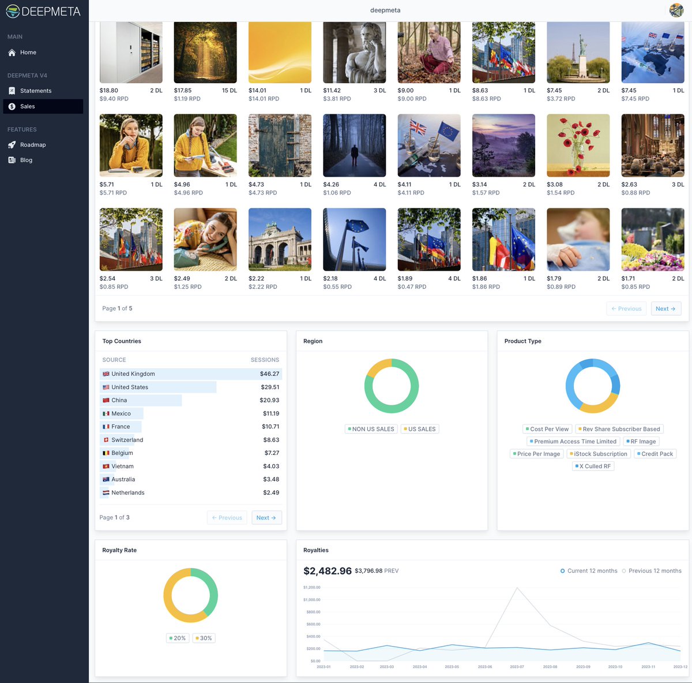This screenshot has height=683, width=692.
Task: Click Next in the Top Countries pagination
Action: tap(266, 517)
